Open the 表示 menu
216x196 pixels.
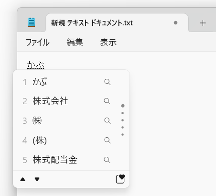[x=108, y=42]
